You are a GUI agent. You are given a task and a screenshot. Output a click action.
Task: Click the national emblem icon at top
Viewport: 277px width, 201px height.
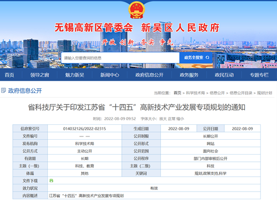136,10
